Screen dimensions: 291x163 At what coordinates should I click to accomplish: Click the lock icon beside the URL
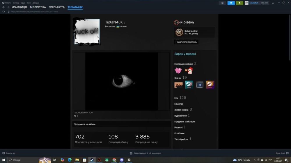point(8,12)
